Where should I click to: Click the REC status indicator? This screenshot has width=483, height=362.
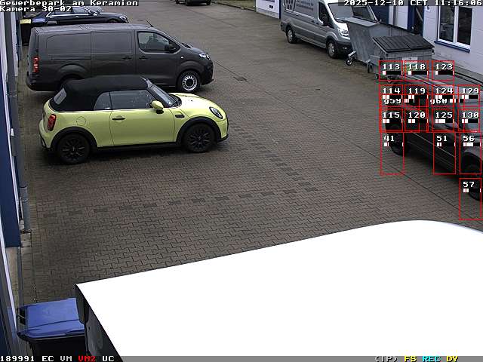coord(431,358)
